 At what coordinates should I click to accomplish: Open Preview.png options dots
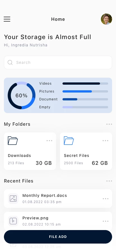point(105,221)
